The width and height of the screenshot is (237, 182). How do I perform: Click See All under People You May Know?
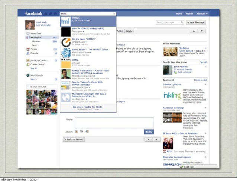(204, 62)
